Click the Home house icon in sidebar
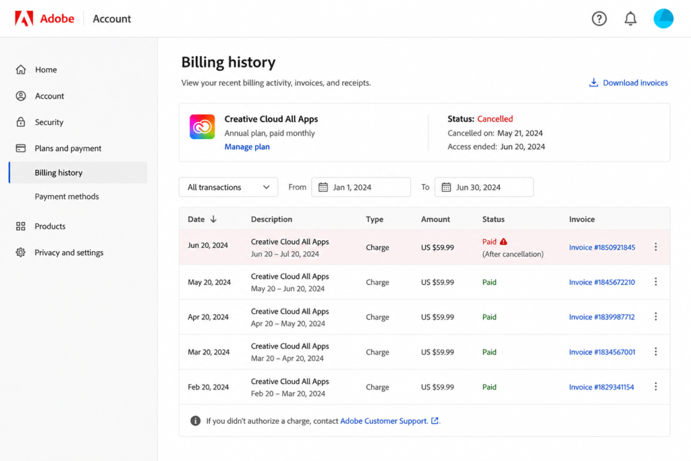 click(x=21, y=70)
